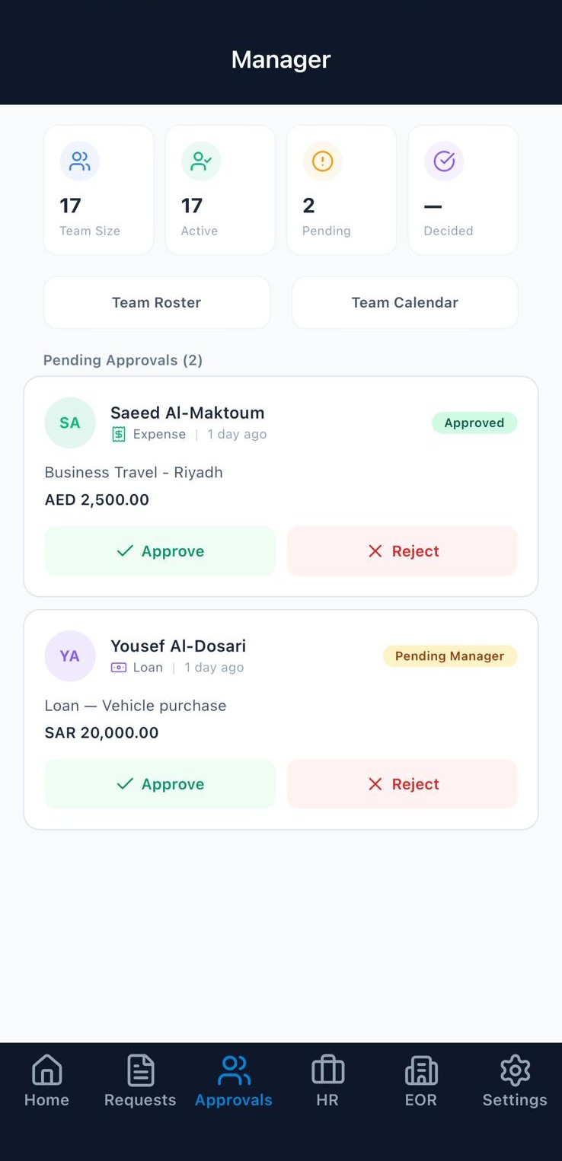Open Settings from the bottom bar
The height and width of the screenshot is (1161, 562).
point(515,1081)
